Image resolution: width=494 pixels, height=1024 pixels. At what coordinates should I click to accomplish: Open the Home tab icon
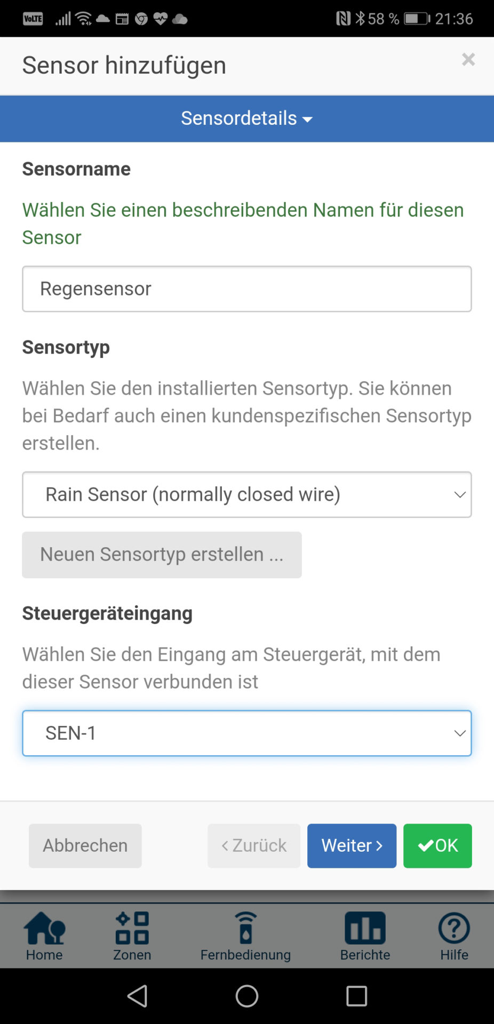point(44,927)
